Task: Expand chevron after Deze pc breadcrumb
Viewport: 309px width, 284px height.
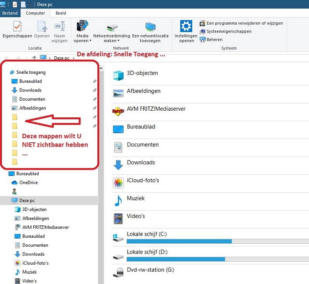Action: click(x=73, y=58)
